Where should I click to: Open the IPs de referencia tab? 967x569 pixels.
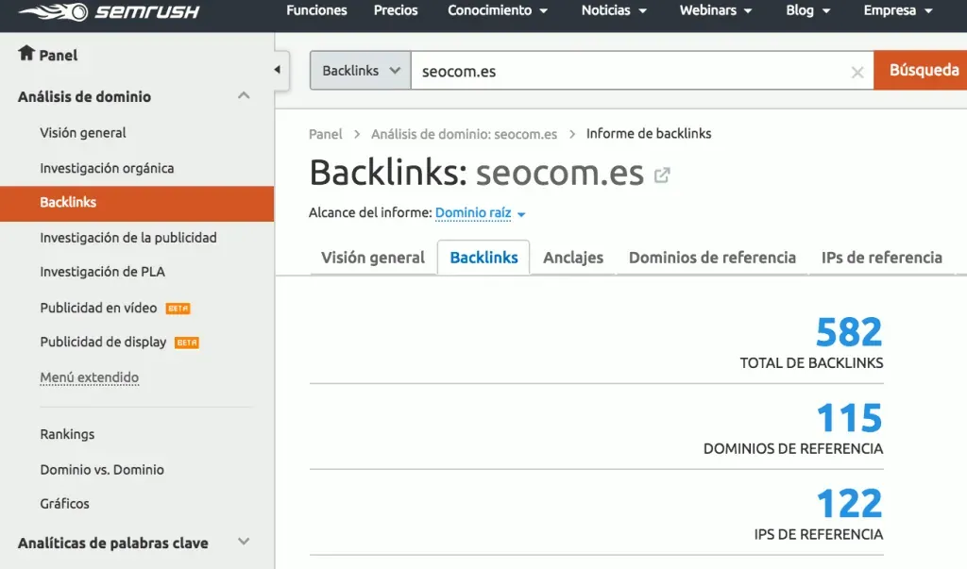(882, 258)
